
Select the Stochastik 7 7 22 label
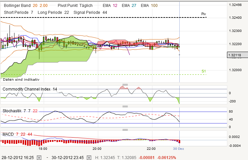point(20,111)
